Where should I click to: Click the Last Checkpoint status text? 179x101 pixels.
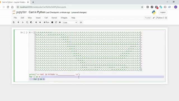58,12
